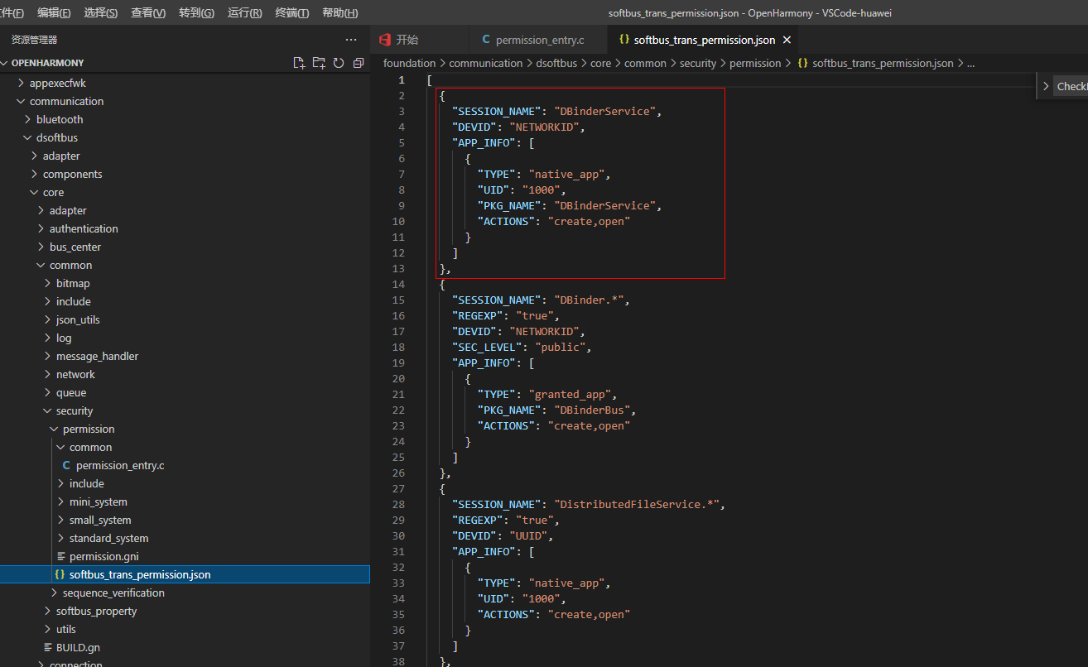This screenshot has width=1088, height=667.
Task: Click the breadcrumb overflow ellipsis
Action: pos(970,63)
